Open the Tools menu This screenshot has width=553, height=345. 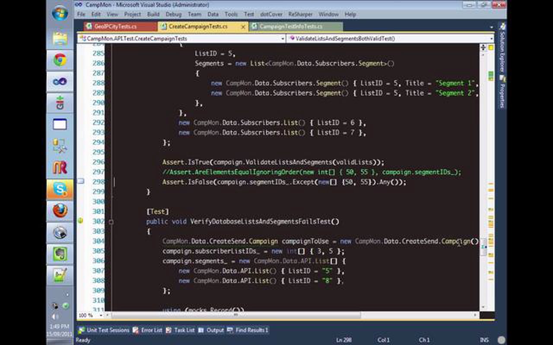pyautogui.click(x=231, y=14)
